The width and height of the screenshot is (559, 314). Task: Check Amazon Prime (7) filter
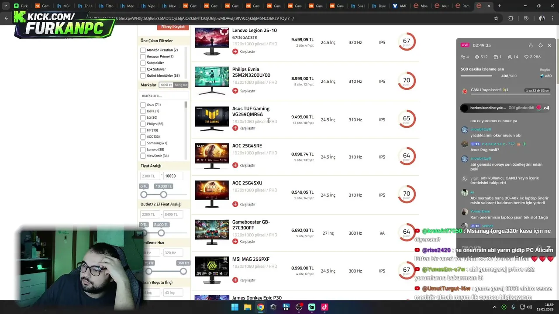tap(143, 57)
